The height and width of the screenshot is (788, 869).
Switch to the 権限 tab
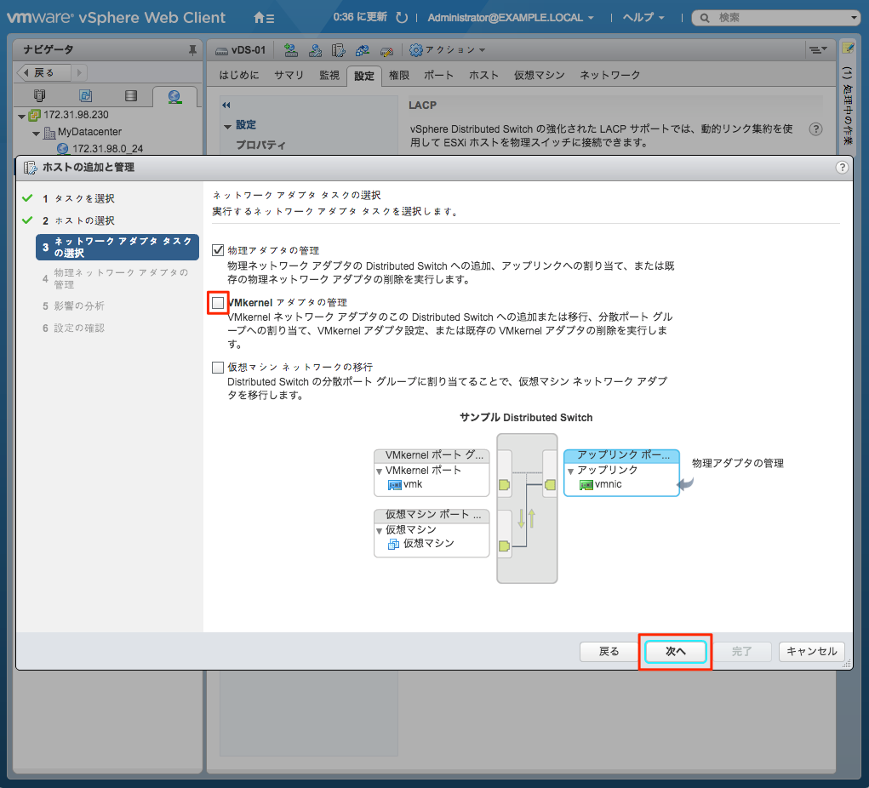[399, 76]
